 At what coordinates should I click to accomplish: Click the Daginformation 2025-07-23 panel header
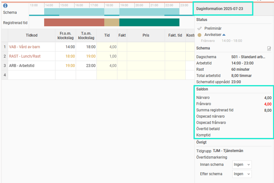click(x=223, y=8)
